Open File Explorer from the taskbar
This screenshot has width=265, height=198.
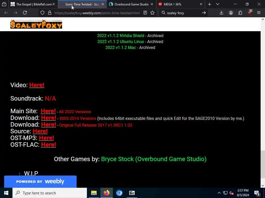pyautogui.click(x=94, y=193)
